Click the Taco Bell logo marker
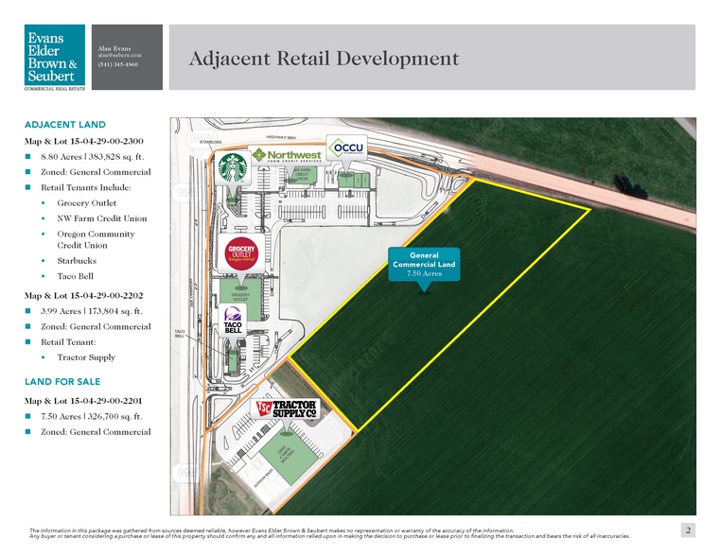This screenshot has width=720, height=556. tap(234, 321)
